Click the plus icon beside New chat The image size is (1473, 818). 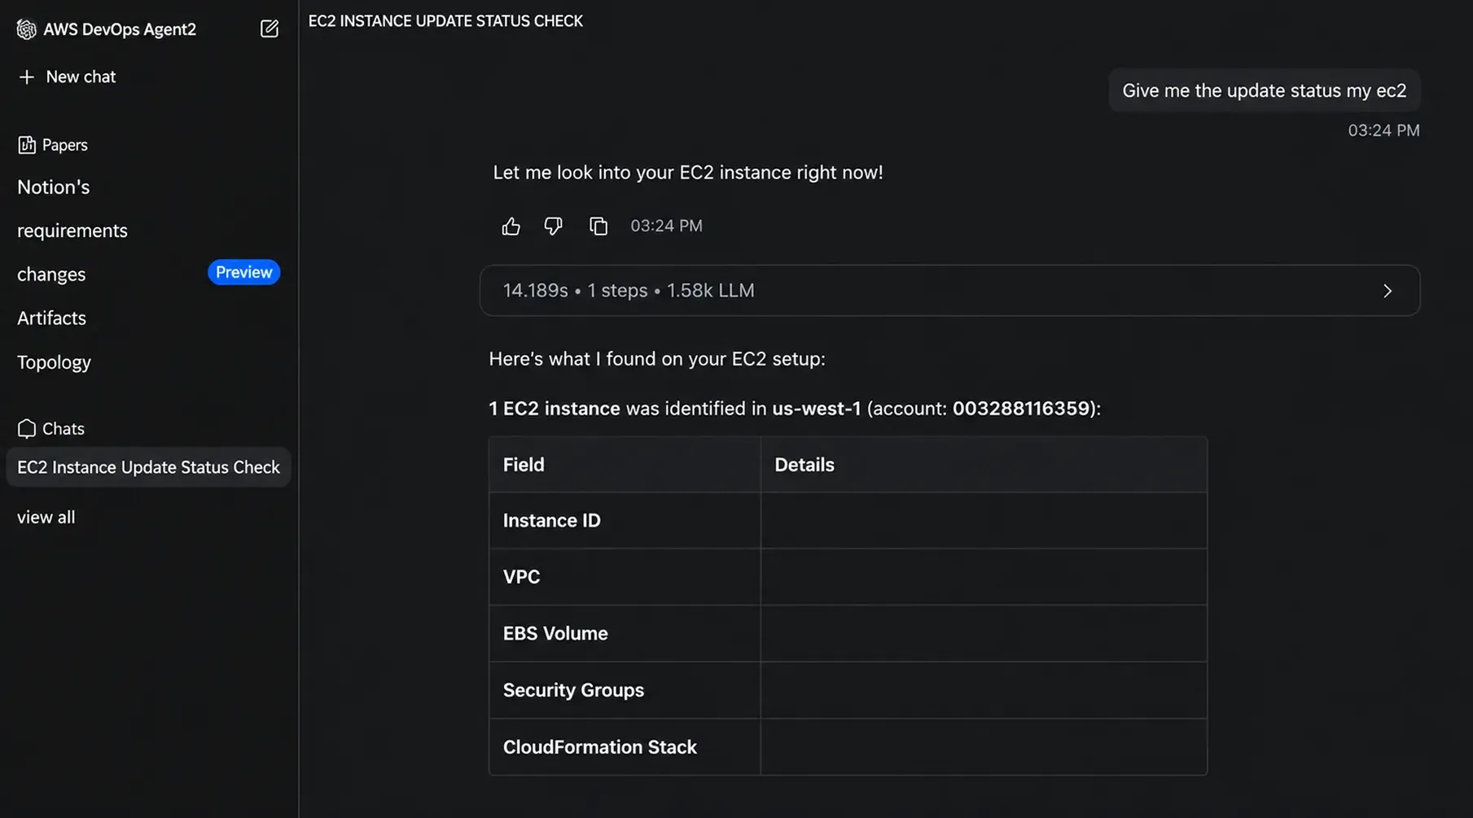pos(27,77)
